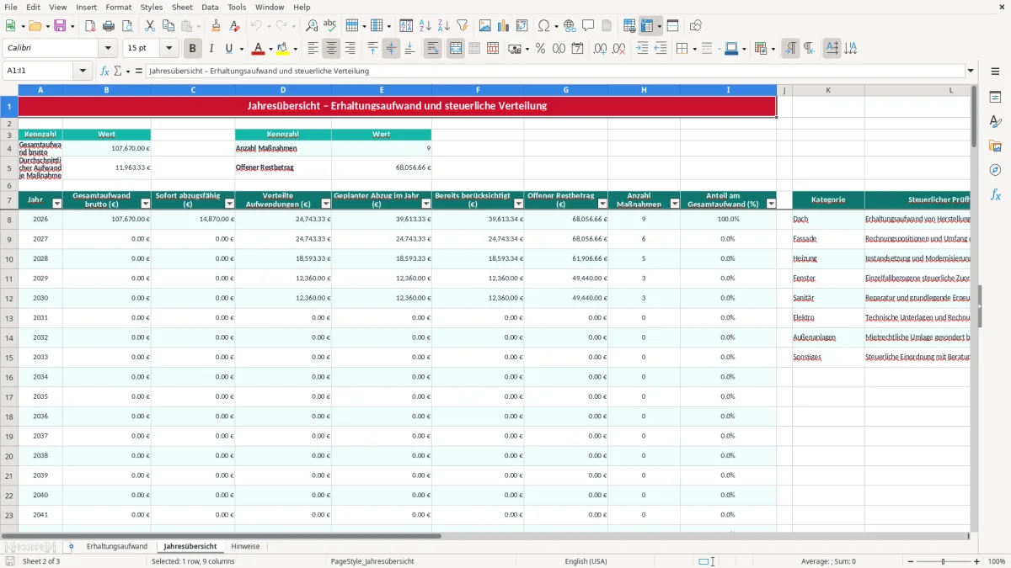
Task: Toggle Center Horizontally alignment
Action: point(331,49)
